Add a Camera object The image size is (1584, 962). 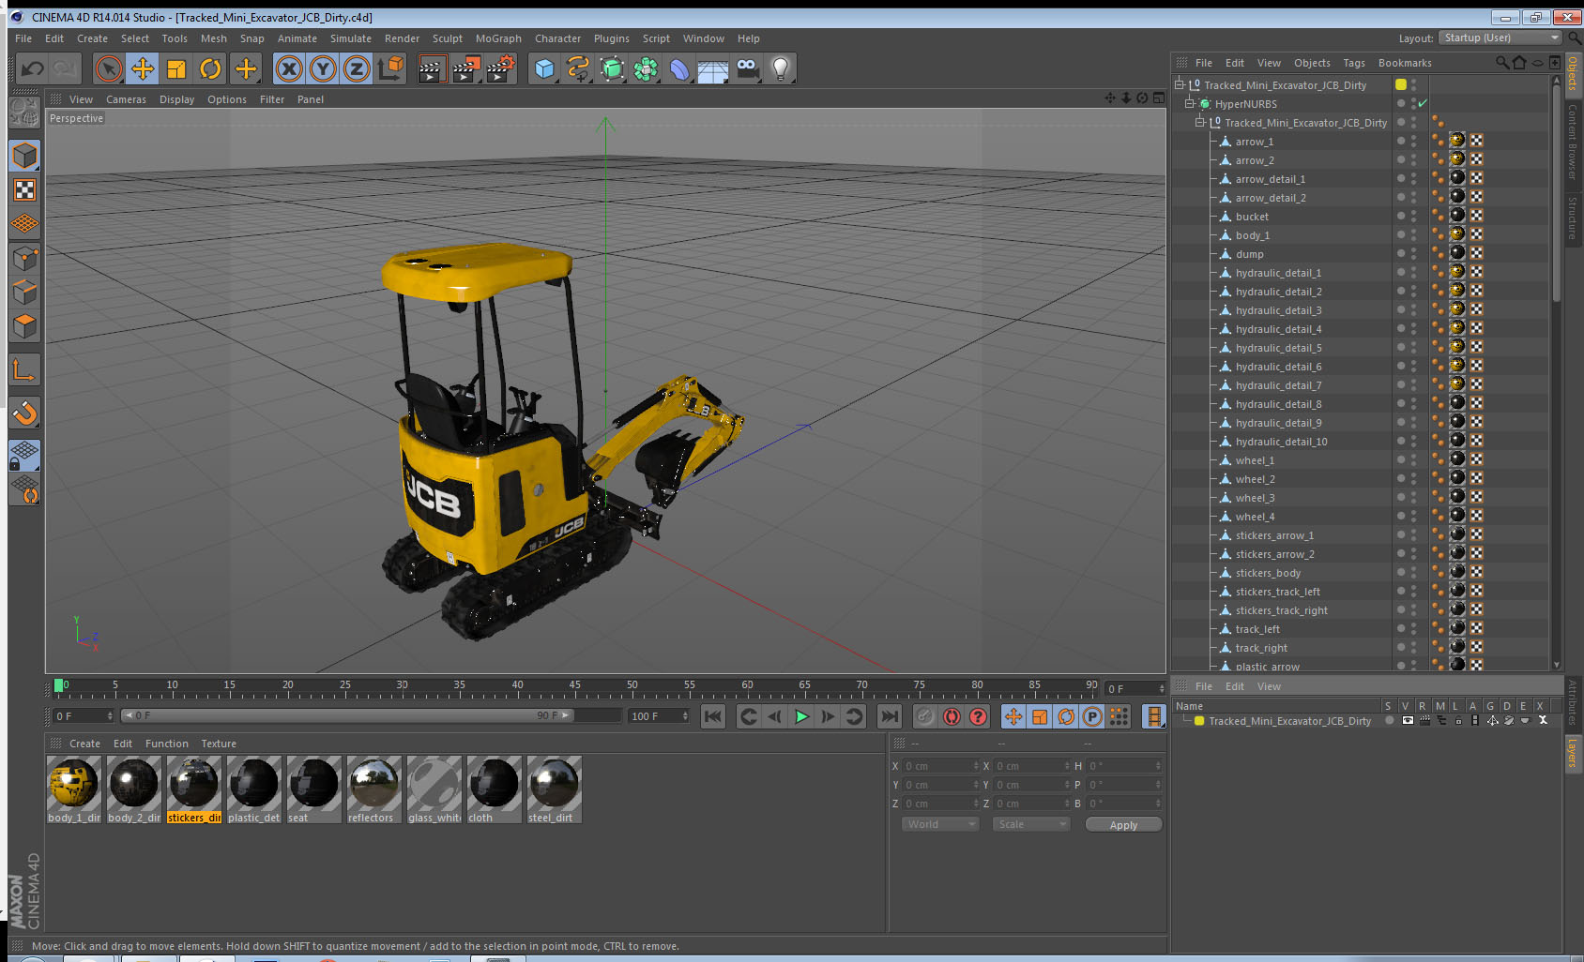click(747, 68)
